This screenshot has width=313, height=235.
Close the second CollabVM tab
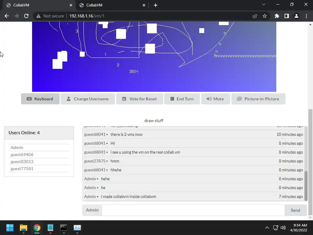144,5
